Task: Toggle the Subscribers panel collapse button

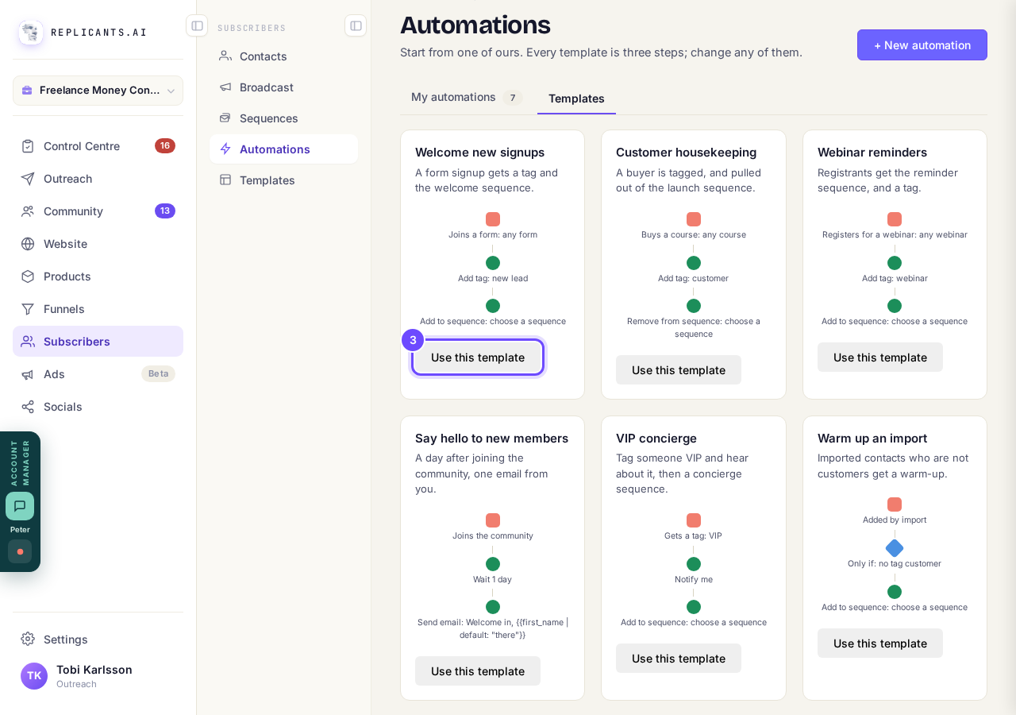Action: 356,25
